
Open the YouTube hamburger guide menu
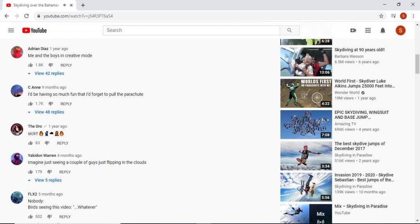[x=11, y=30]
